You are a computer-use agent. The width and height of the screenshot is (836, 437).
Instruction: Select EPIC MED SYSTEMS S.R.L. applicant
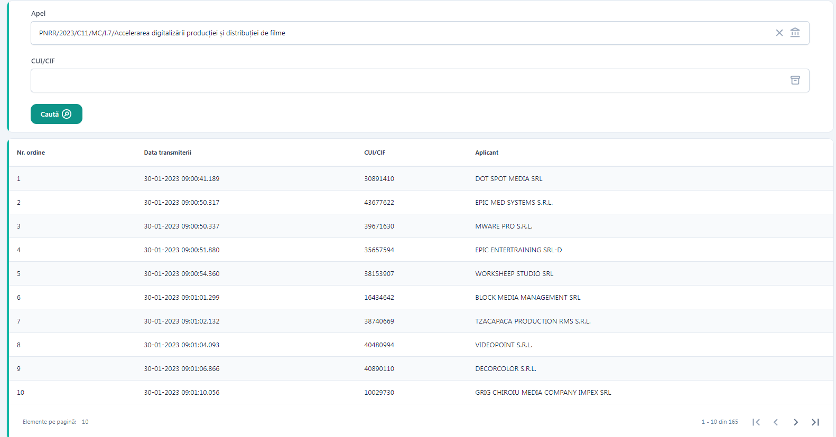tap(514, 202)
